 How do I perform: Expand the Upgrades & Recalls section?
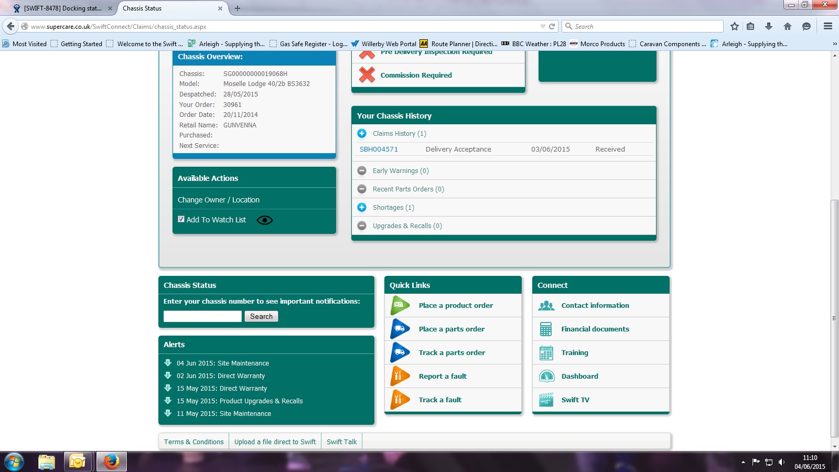click(x=362, y=226)
